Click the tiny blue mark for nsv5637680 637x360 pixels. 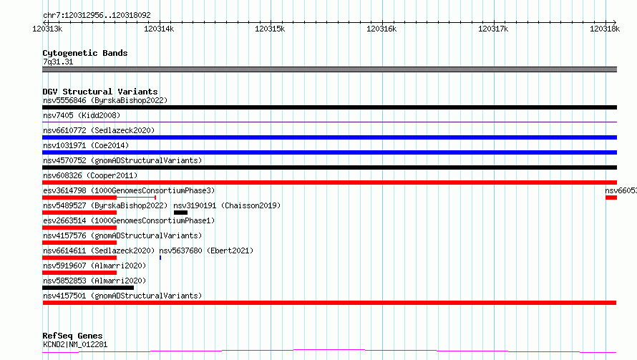[160, 258]
